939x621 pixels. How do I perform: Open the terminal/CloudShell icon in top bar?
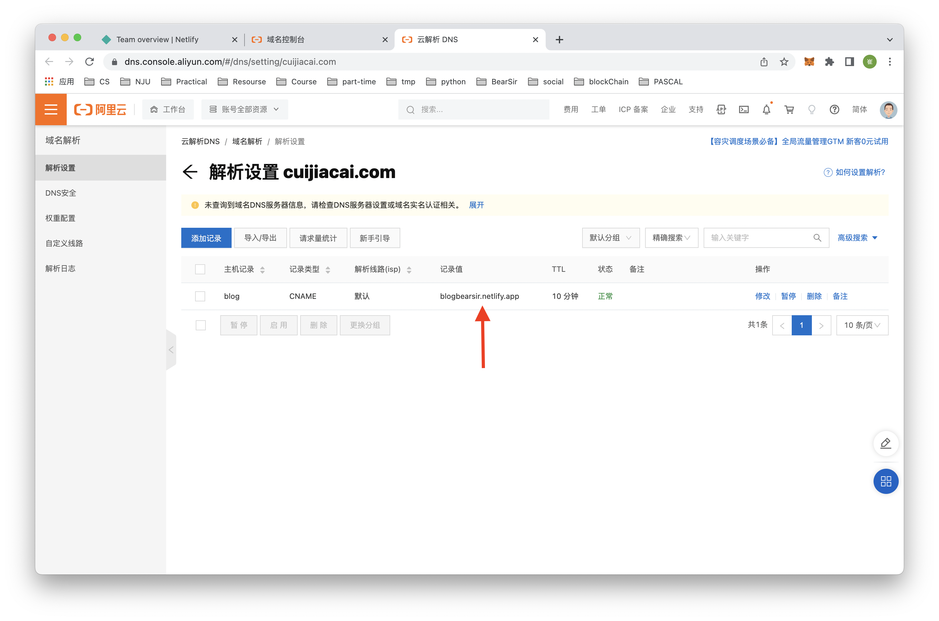tap(744, 110)
